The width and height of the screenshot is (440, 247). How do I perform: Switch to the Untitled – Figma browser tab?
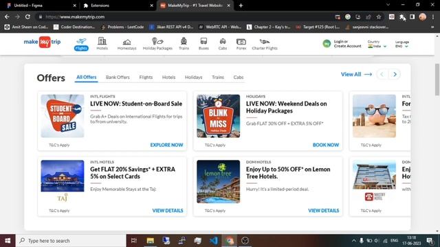coord(41,5)
